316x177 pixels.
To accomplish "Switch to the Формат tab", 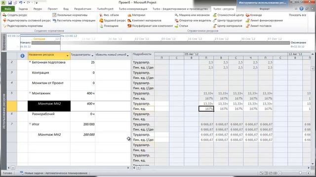I will click(x=264, y=9).
